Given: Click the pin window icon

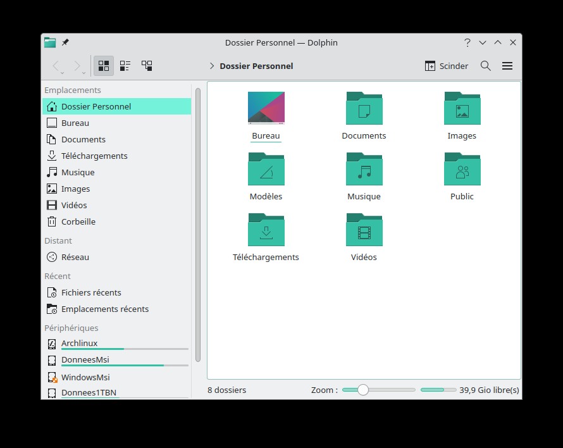Looking at the screenshot, I should pyautogui.click(x=65, y=42).
